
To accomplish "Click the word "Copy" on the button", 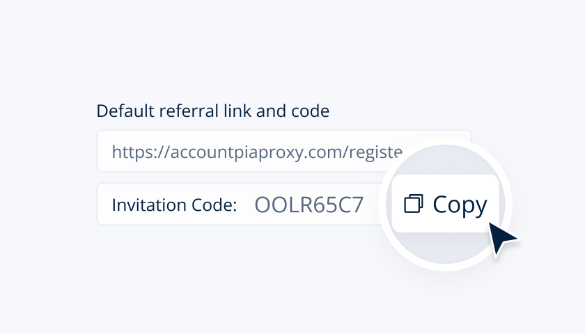I will (x=460, y=204).
